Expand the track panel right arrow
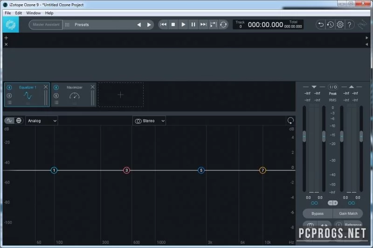 (x=366, y=38)
